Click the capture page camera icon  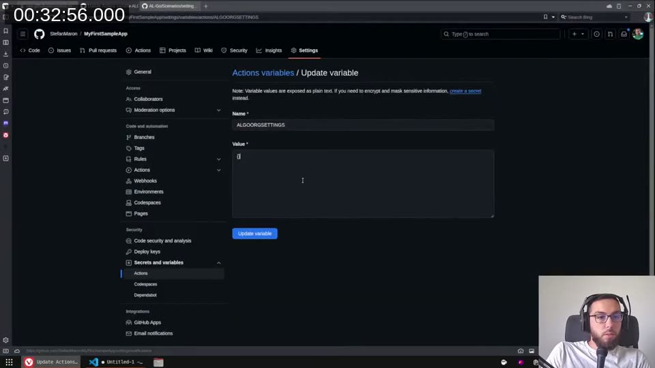[521, 351]
